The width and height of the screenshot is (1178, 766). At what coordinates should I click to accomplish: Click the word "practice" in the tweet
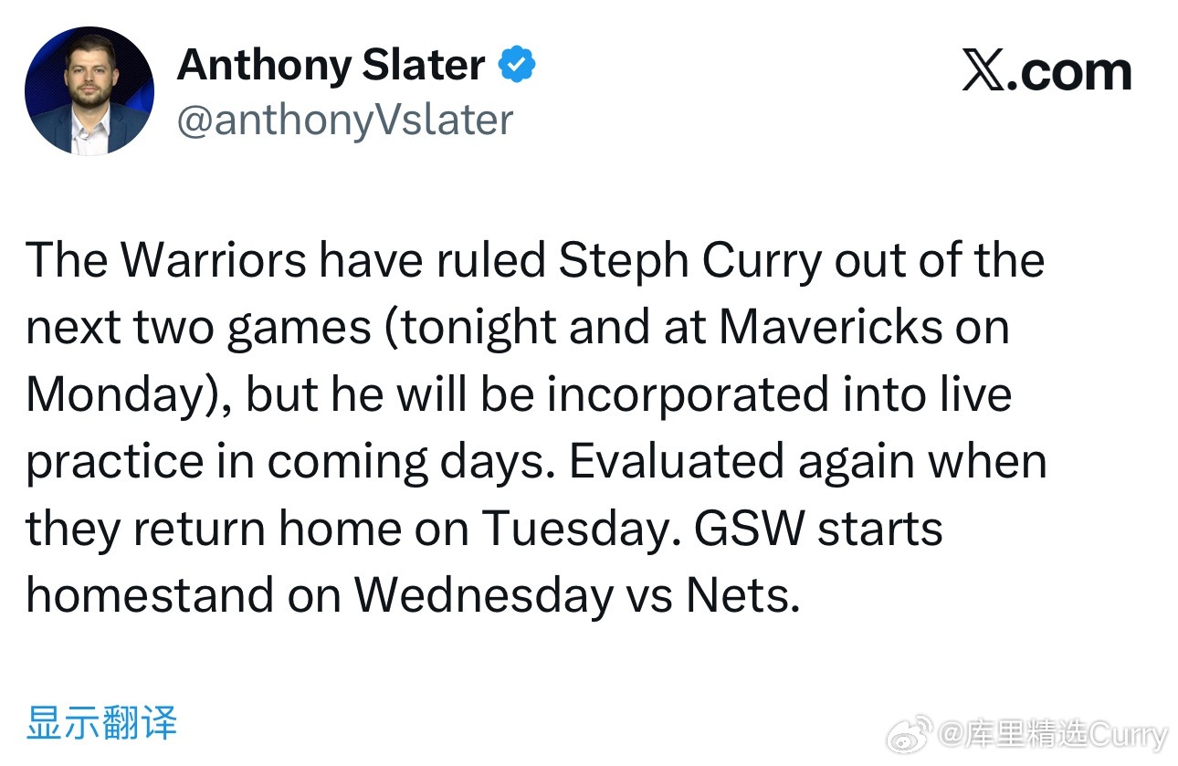(113, 464)
